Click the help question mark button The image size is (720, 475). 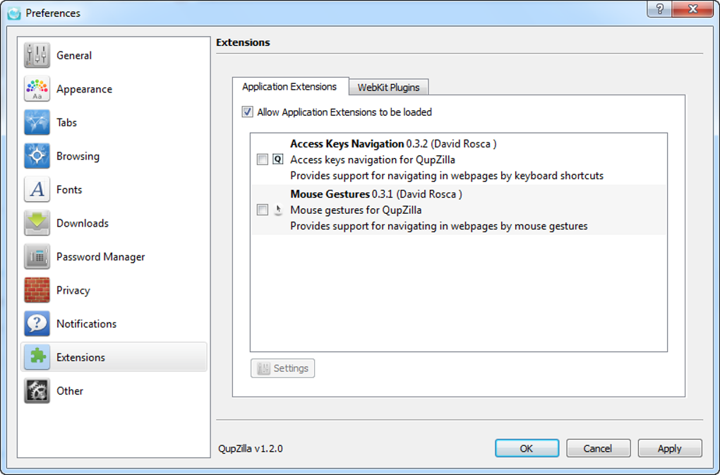[x=659, y=10]
